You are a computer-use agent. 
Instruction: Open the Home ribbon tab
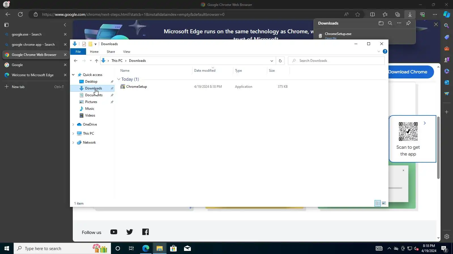pyautogui.click(x=94, y=52)
